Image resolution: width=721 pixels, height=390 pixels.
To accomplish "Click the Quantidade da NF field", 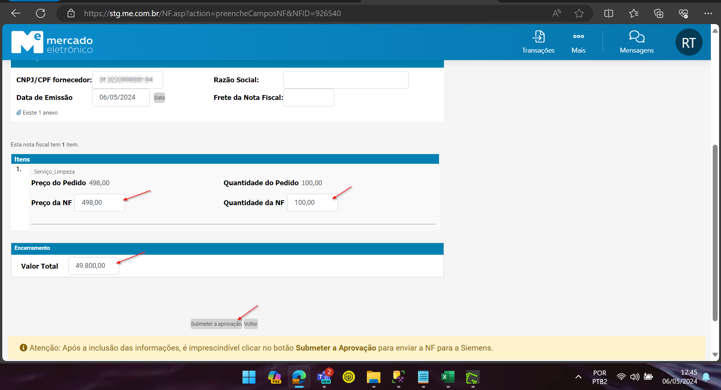I will [312, 203].
